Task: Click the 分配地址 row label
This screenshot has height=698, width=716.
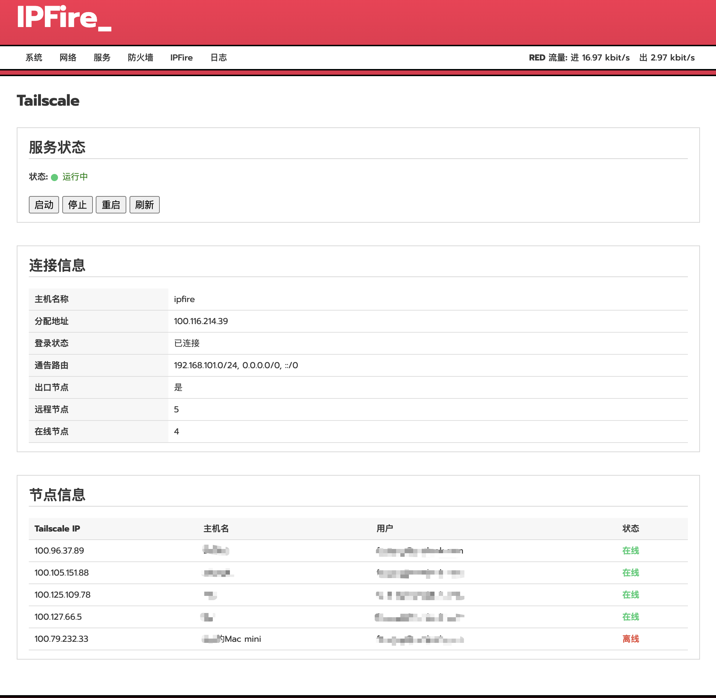Action: pyautogui.click(x=51, y=321)
